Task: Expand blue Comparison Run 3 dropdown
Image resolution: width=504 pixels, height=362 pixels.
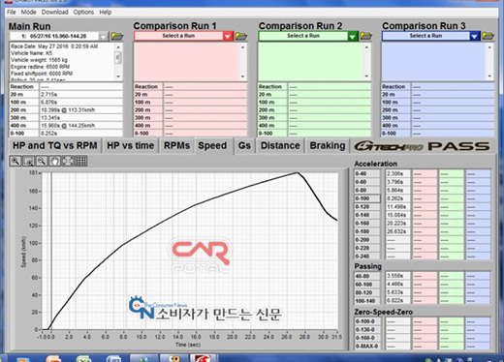Action: (x=475, y=36)
